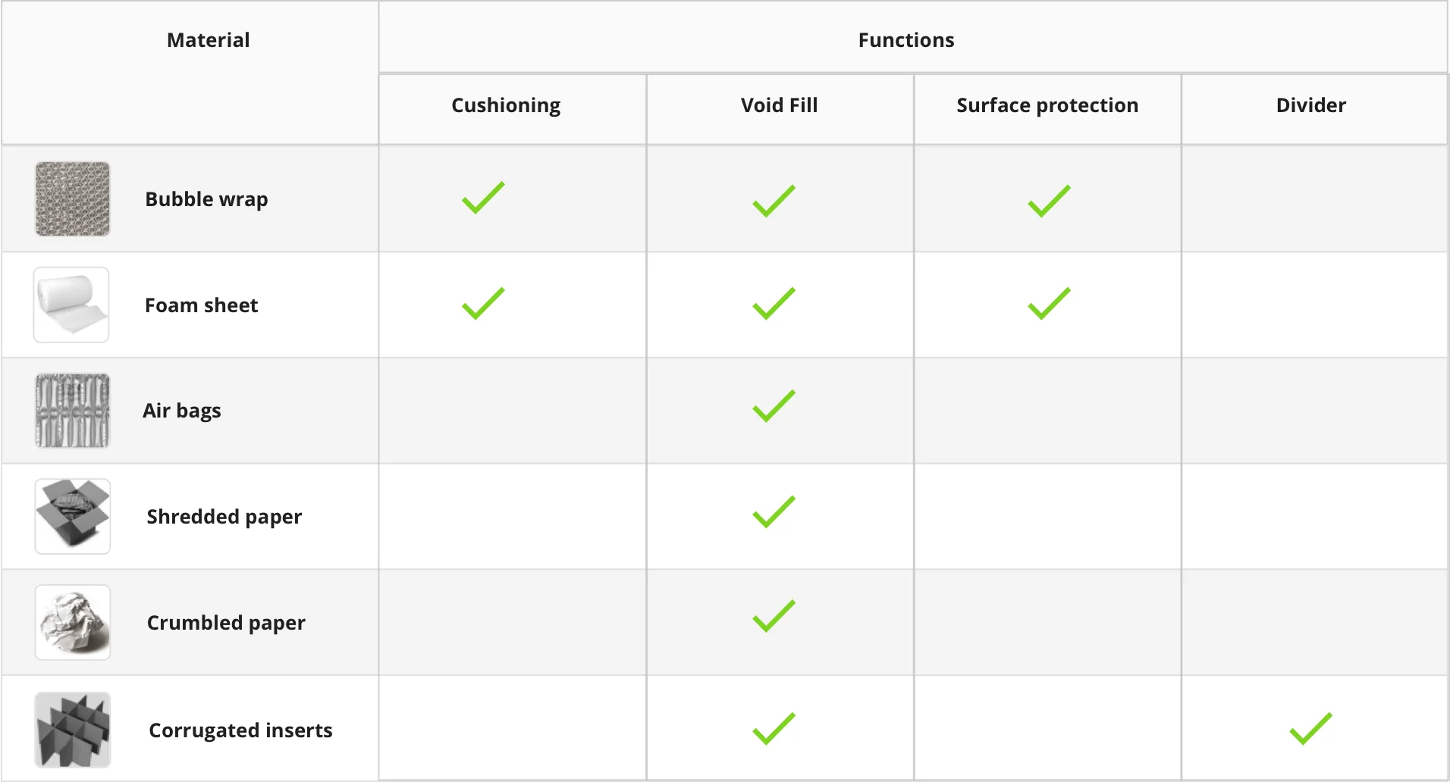Image resolution: width=1450 pixels, height=782 pixels.
Task: Click Bubble wrap Cushioning checkmark
Action: tap(483, 199)
